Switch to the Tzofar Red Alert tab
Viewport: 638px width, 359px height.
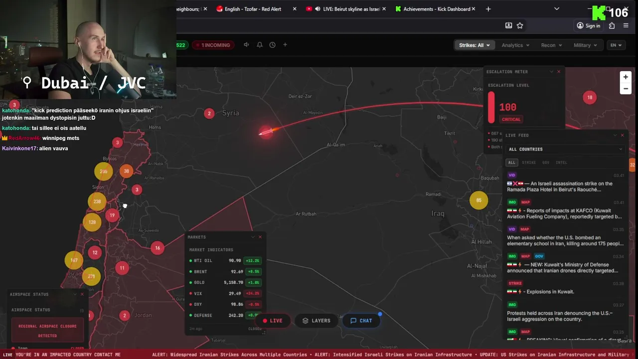(x=253, y=9)
